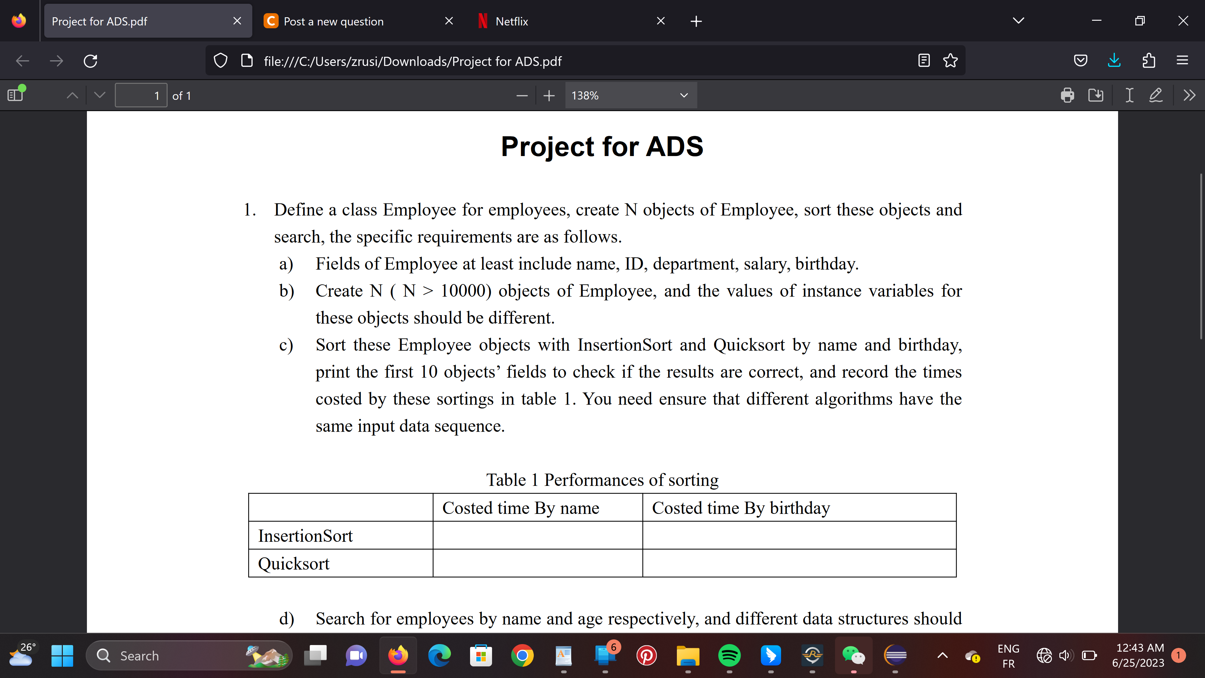Go to next page arrow
This screenshot has height=678, width=1205.
(x=100, y=95)
